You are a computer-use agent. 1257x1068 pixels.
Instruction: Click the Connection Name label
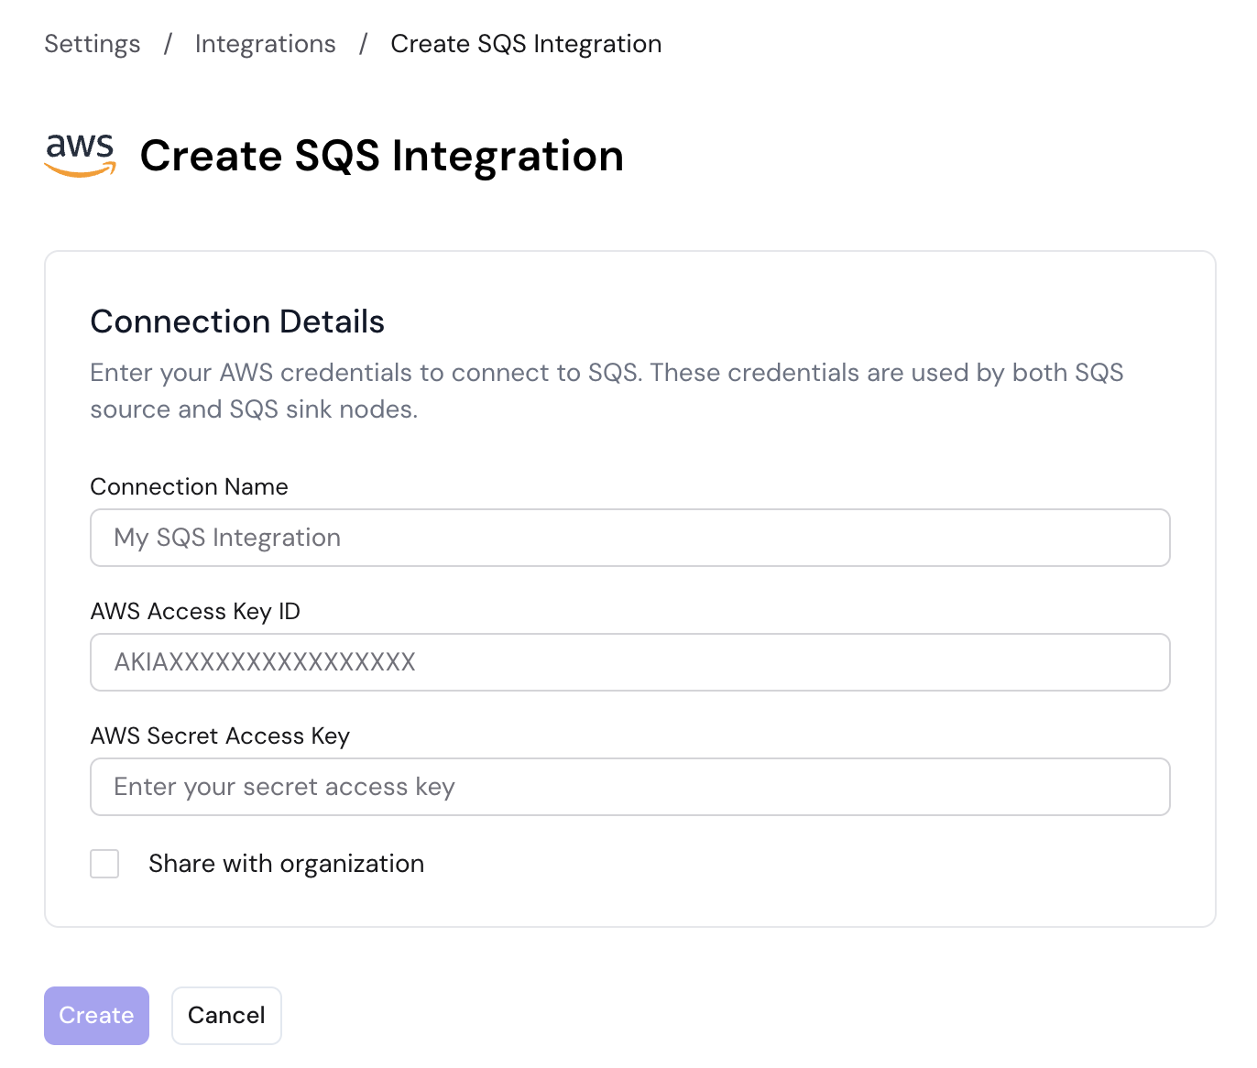click(x=190, y=486)
